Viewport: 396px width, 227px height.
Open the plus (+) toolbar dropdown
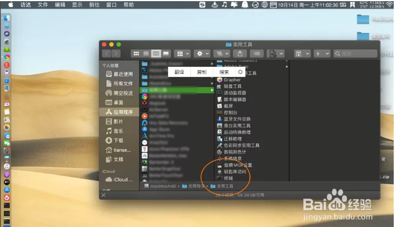(x=322, y=54)
